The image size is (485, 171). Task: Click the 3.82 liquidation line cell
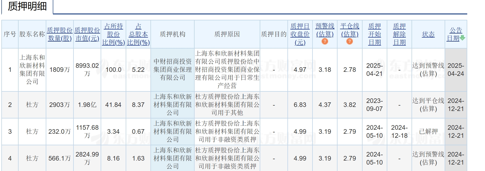click(x=350, y=105)
